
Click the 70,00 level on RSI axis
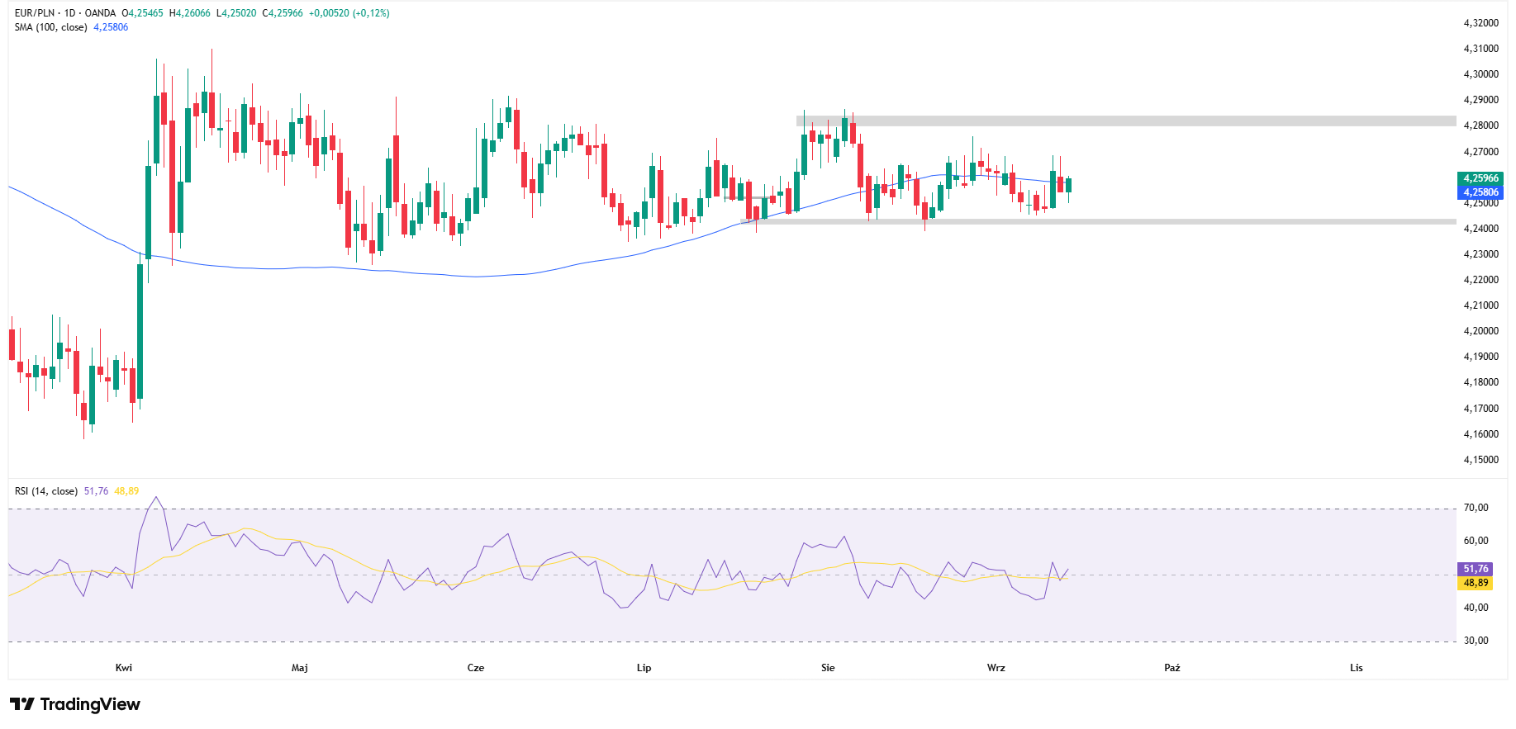[x=1476, y=508]
